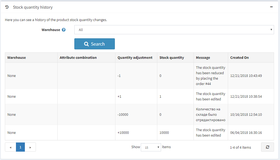Screen dimensions: 280x160
Task: Collapse the Stock quantity history panel
Action: pyautogui.click(x=271, y=7)
